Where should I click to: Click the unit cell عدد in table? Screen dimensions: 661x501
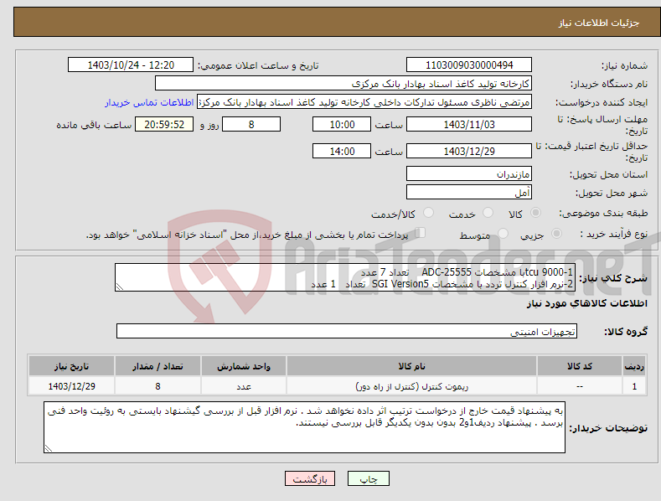(x=244, y=386)
